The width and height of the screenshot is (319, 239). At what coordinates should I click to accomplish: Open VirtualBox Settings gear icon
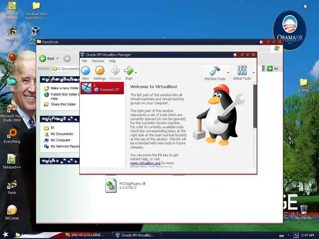pos(99,71)
